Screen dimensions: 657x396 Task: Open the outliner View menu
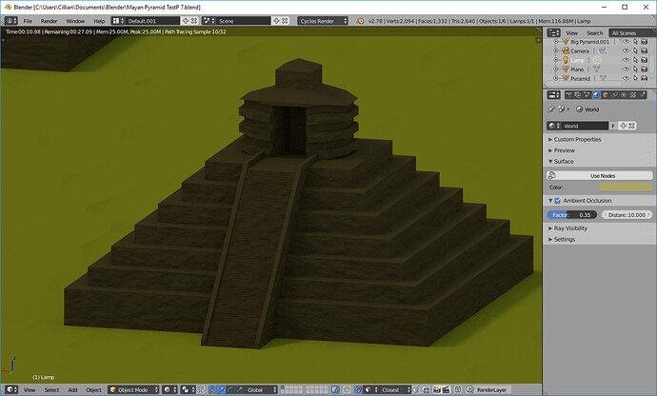click(571, 33)
